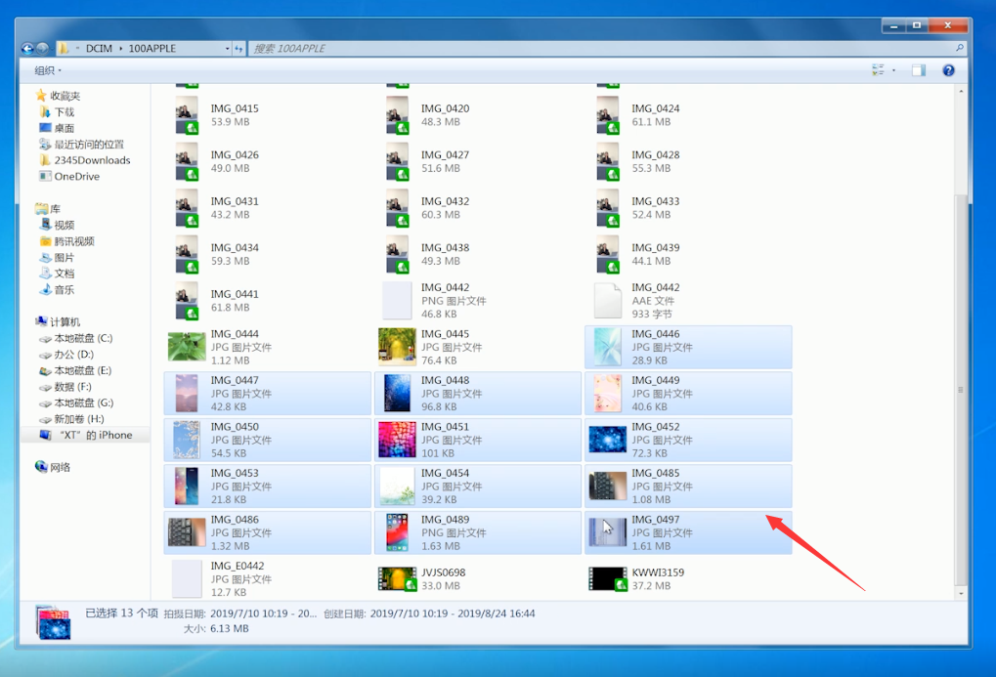Click the change view icon
Screen dimensions: 996x677
pos(879,70)
